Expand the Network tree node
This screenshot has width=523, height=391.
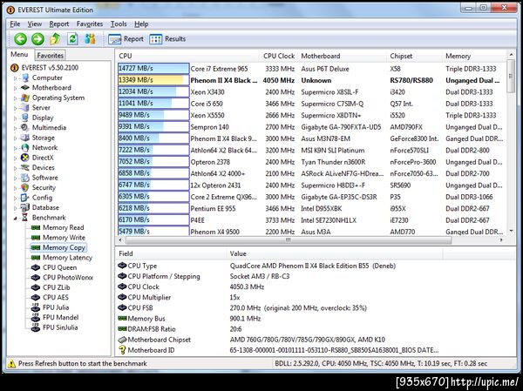[15, 148]
